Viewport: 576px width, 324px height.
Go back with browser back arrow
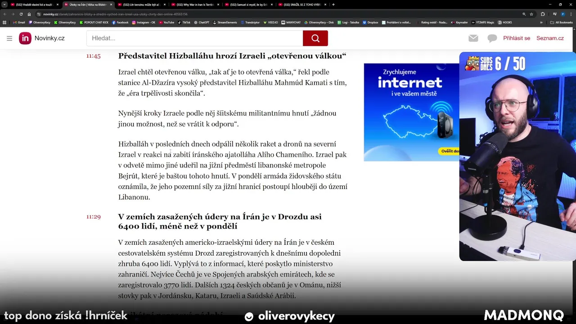click(4, 14)
